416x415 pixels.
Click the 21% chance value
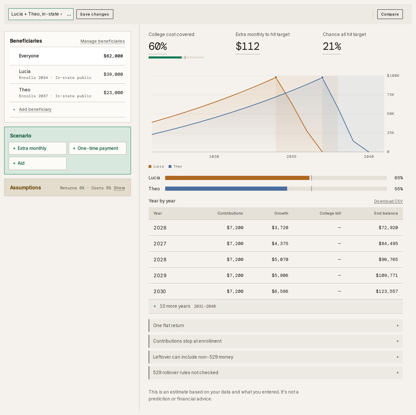pos(332,46)
